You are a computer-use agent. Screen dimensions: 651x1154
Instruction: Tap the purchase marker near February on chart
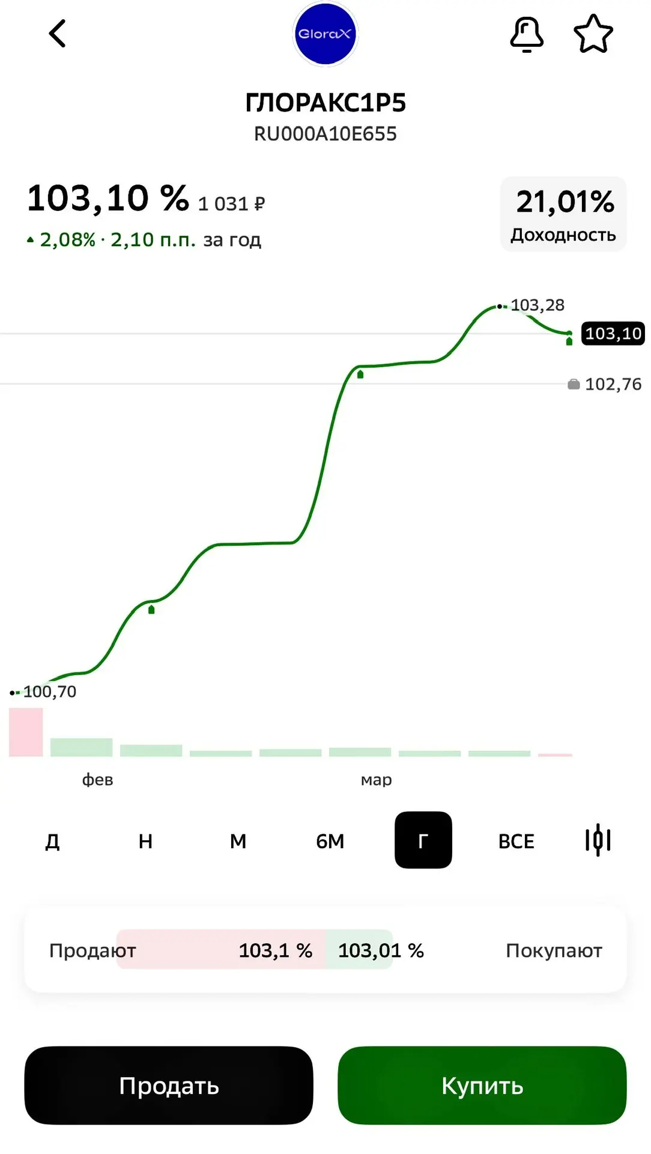click(151, 609)
